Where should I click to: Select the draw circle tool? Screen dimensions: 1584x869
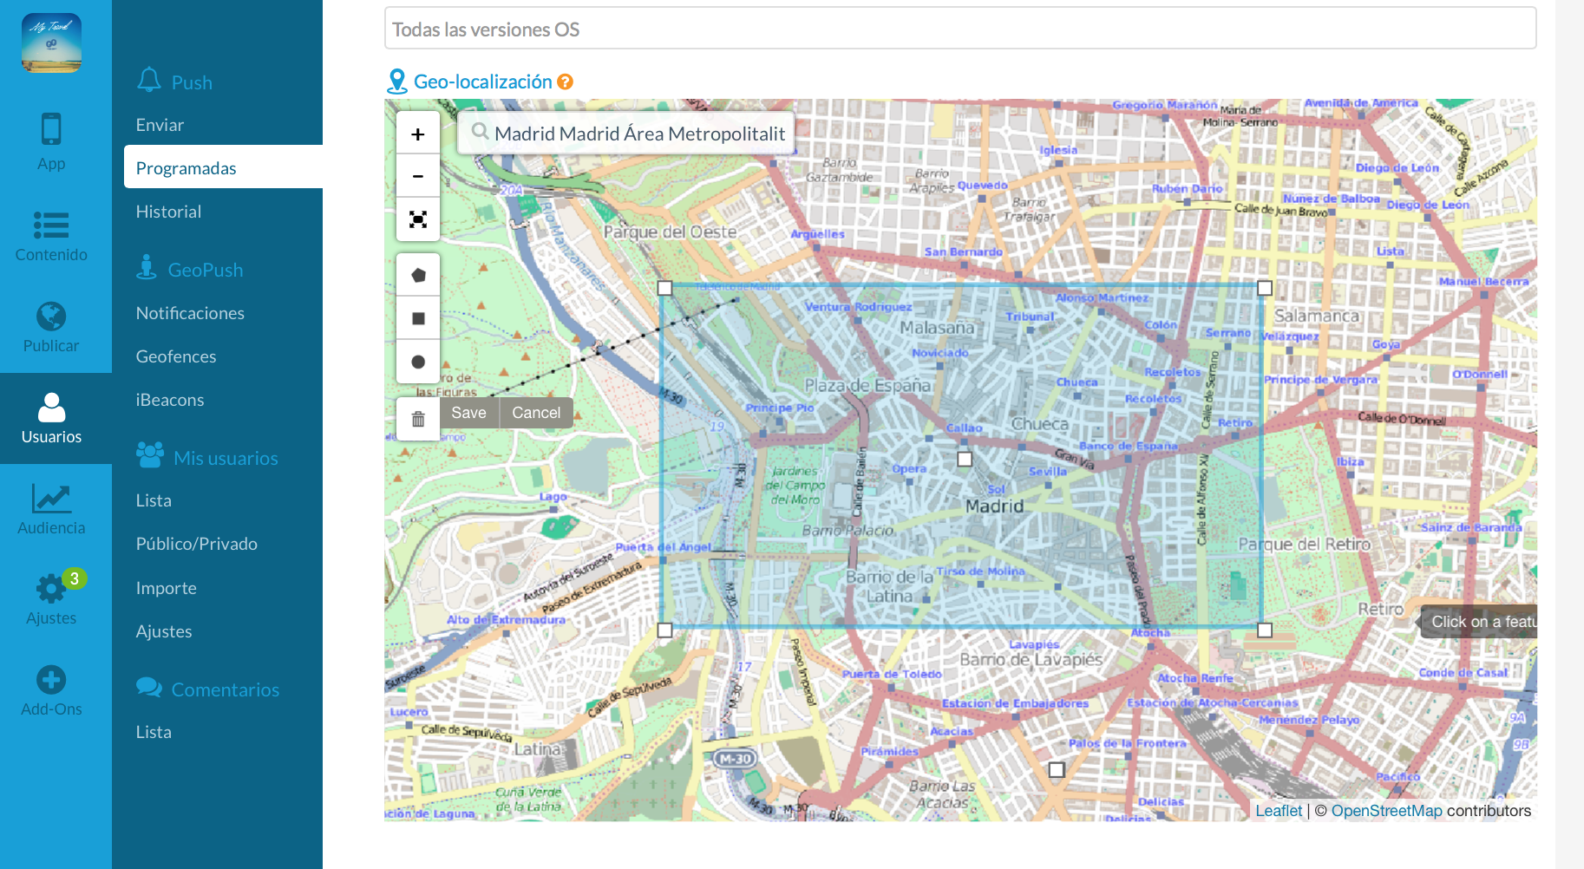(418, 363)
